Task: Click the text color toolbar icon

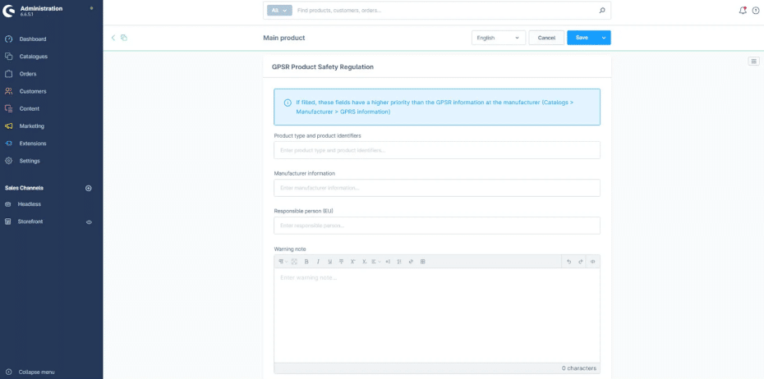Action: point(294,262)
